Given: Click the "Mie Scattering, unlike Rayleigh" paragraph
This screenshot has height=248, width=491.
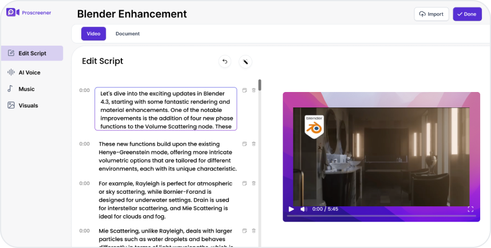Looking at the screenshot, I should 165,238.
